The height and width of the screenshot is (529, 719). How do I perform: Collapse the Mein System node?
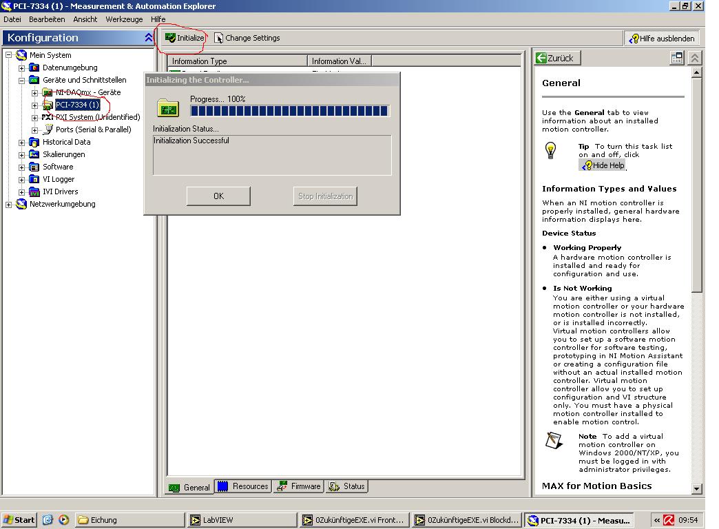(x=8, y=55)
